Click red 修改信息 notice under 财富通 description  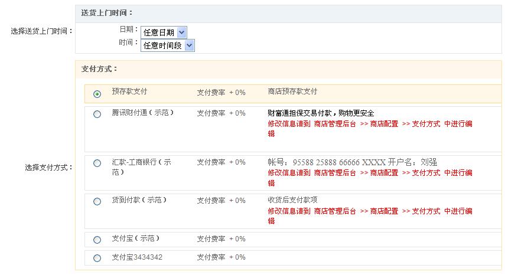(370, 125)
